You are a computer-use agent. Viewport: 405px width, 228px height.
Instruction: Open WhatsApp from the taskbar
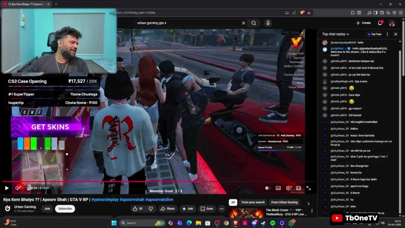click(x=291, y=223)
